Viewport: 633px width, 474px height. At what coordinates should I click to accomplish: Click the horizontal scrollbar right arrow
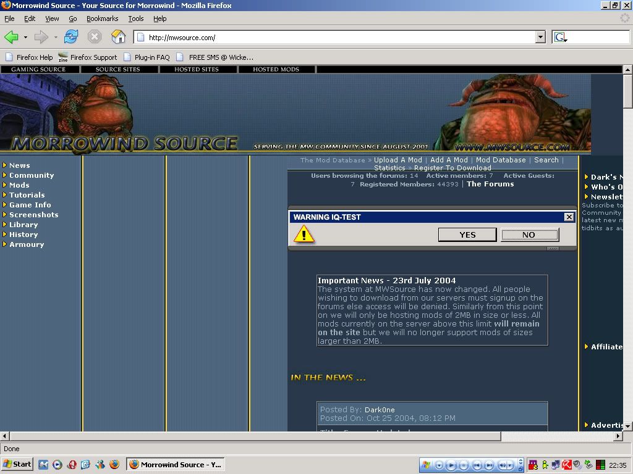[x=618, y=436]
